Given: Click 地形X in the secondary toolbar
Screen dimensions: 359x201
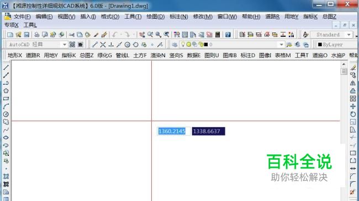Looking at the screenshot, I should tap(15, 55).
